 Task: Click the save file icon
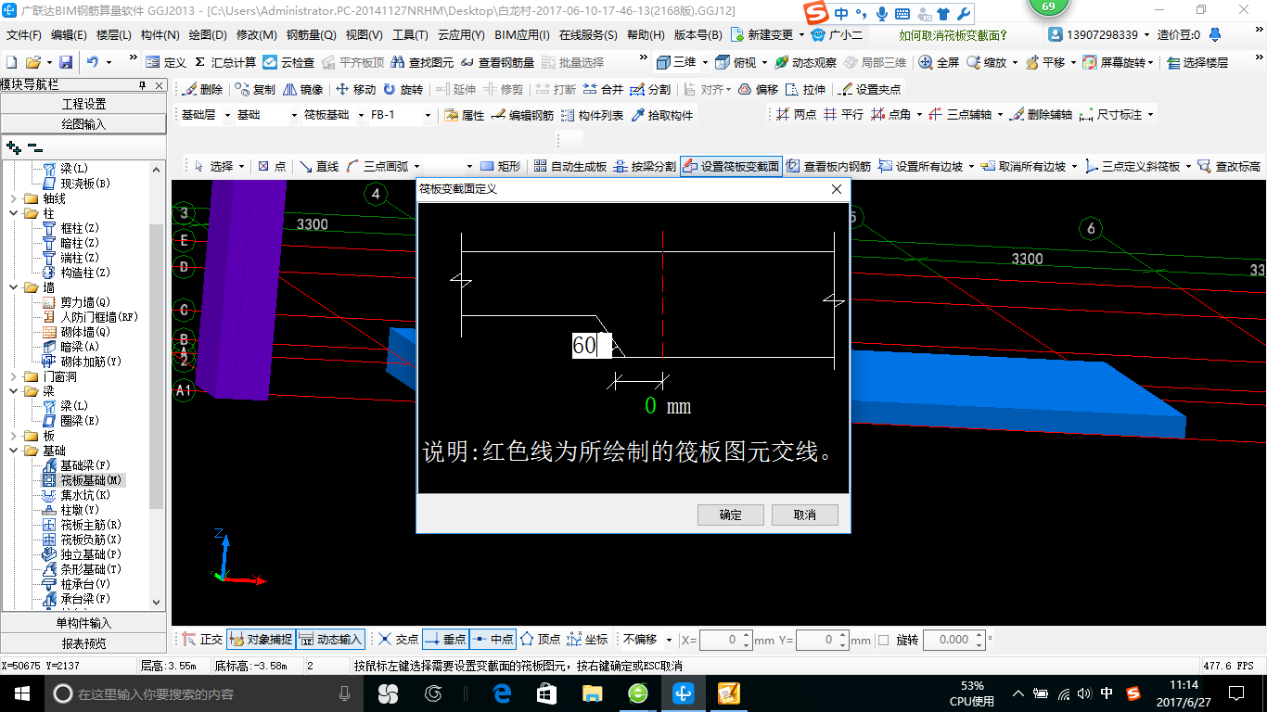pyautogui.click(x=66, y=62)
